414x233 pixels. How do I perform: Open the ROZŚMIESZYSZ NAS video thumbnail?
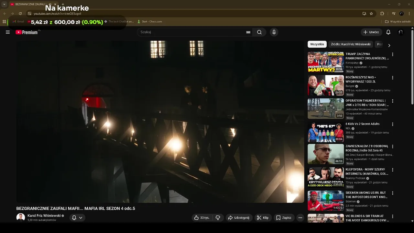[326, 85]
